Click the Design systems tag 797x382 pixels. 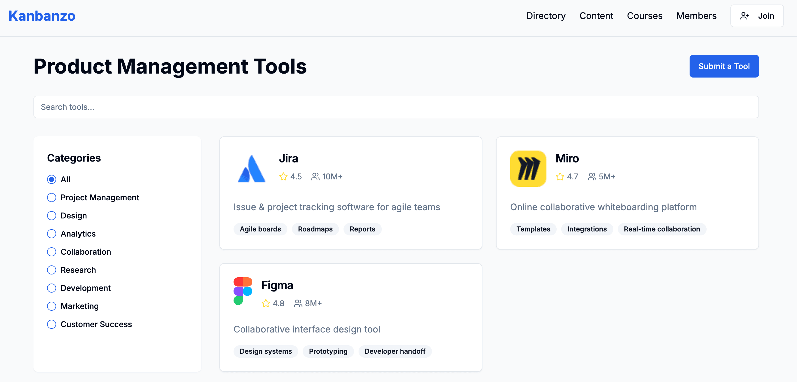[x=266, y=351]
